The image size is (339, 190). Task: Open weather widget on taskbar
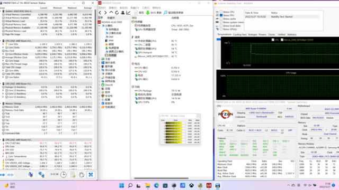[x=10, y=185]
